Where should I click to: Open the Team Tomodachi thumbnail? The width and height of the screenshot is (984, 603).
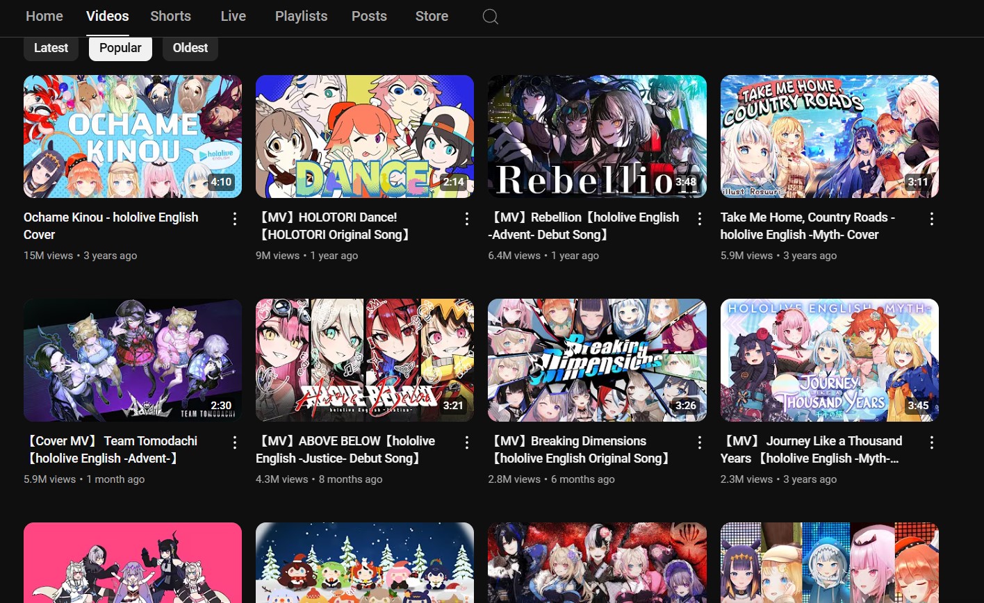click(x=133, y=360)
